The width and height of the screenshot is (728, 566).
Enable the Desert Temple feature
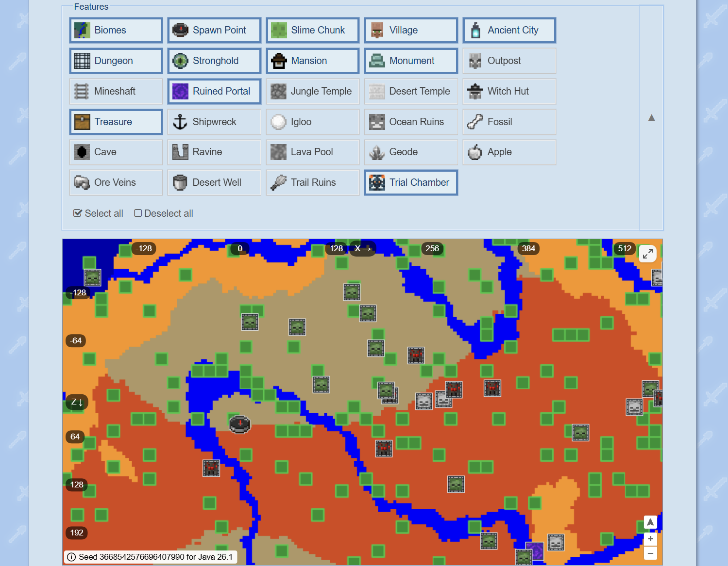(x=411, y=91)
